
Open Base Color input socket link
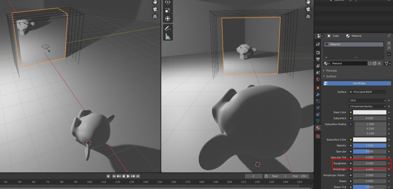[x=351, y=112]
